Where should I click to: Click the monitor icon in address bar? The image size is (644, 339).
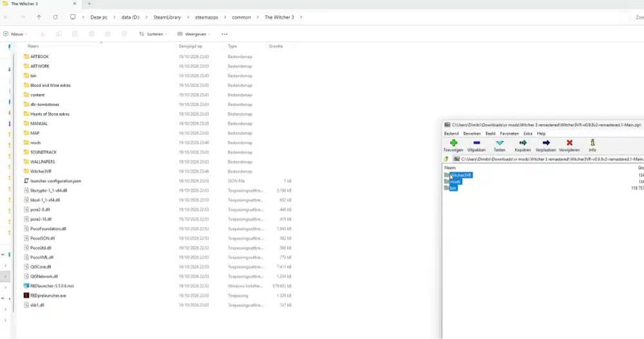pyautogui.click(x=73, y=17)
